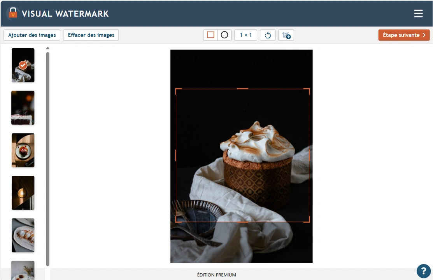Select the partially visible flowers thumbnail
433x280 pixels.
pos(23,270)
